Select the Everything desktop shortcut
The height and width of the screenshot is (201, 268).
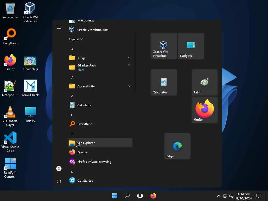[x=10, y=37]
